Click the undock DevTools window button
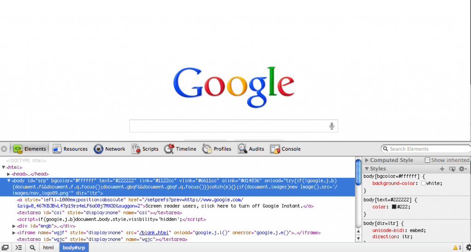The height and width of the screenshot is (252, 471). [6, 247]
